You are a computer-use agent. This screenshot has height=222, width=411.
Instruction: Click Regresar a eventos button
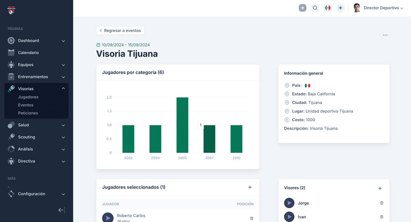[x=120, y=30]
